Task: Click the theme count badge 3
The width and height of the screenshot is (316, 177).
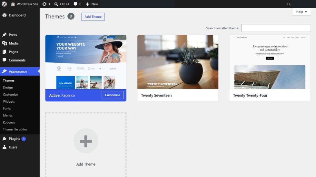Action: pyautogui.click(x=71, y=16)
